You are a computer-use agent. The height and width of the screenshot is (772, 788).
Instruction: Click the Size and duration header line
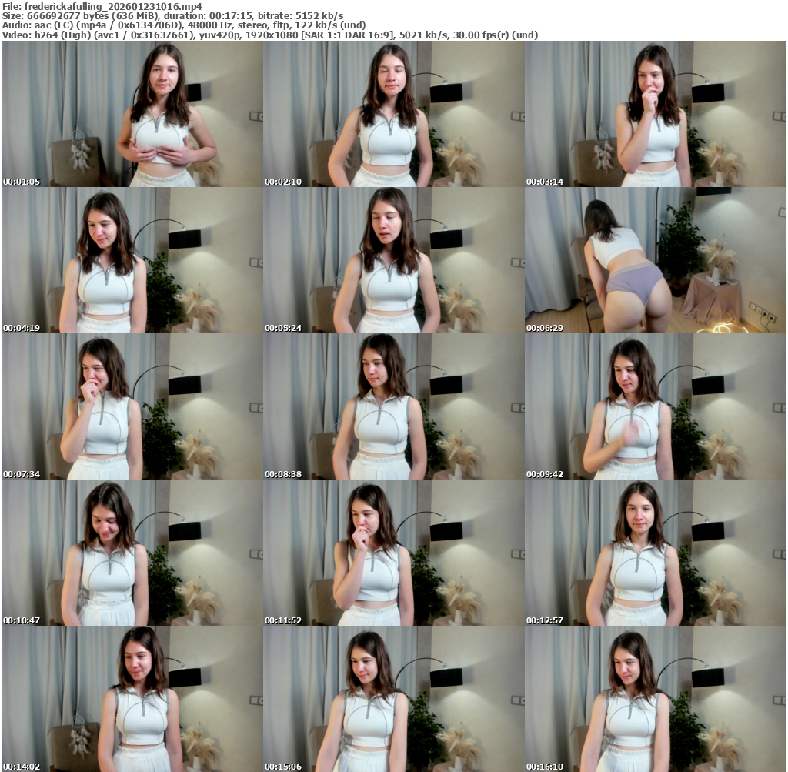click(x=173, y=16)
